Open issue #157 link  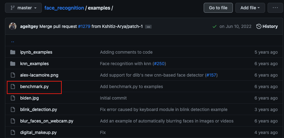[x=211, y=75]
